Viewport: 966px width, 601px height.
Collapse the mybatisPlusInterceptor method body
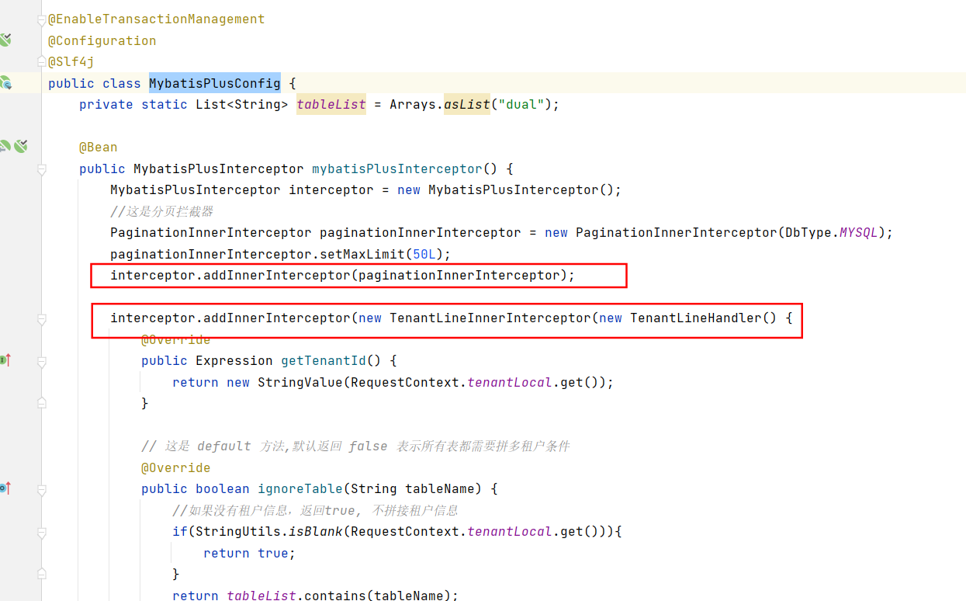[x=42, y=169]
